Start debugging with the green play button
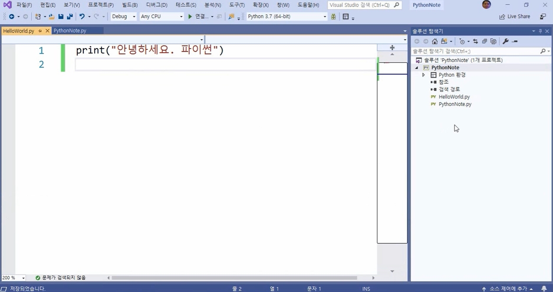 point(190,16)
